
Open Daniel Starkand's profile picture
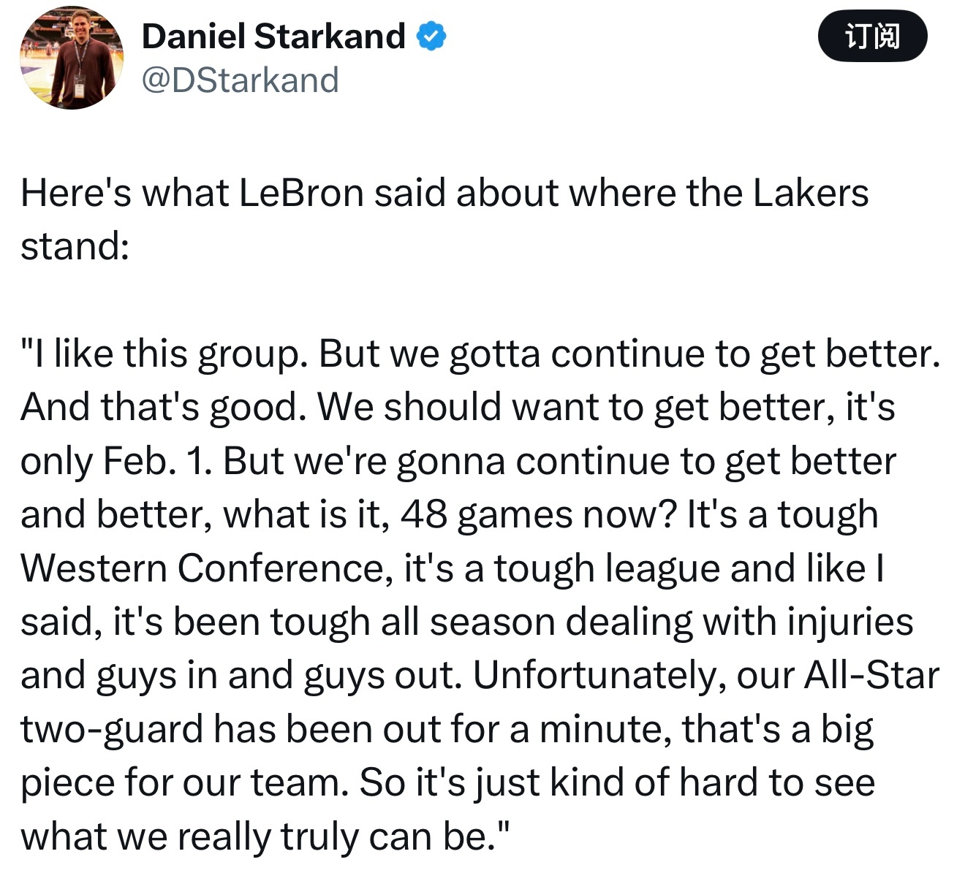point(72,60)
